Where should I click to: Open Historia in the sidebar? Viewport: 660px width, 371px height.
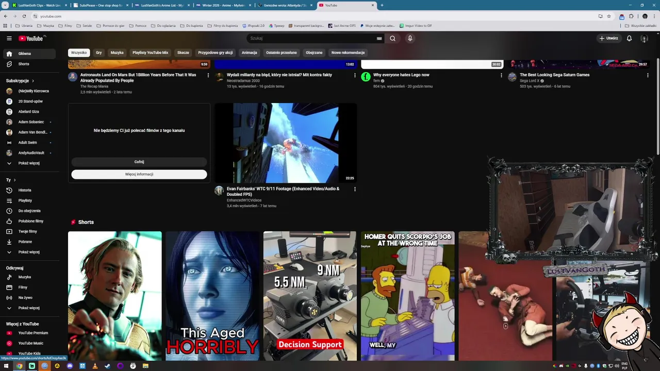(x=30, y=190)
